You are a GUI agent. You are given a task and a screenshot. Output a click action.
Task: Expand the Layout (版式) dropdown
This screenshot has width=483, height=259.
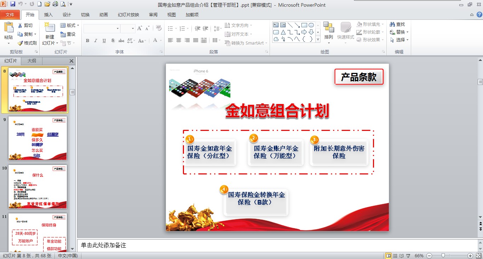(70, 25)
